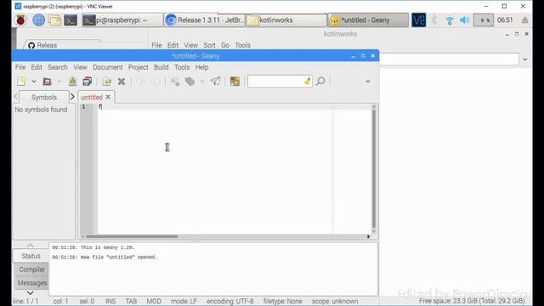Open the Build menu

point(161,67)
